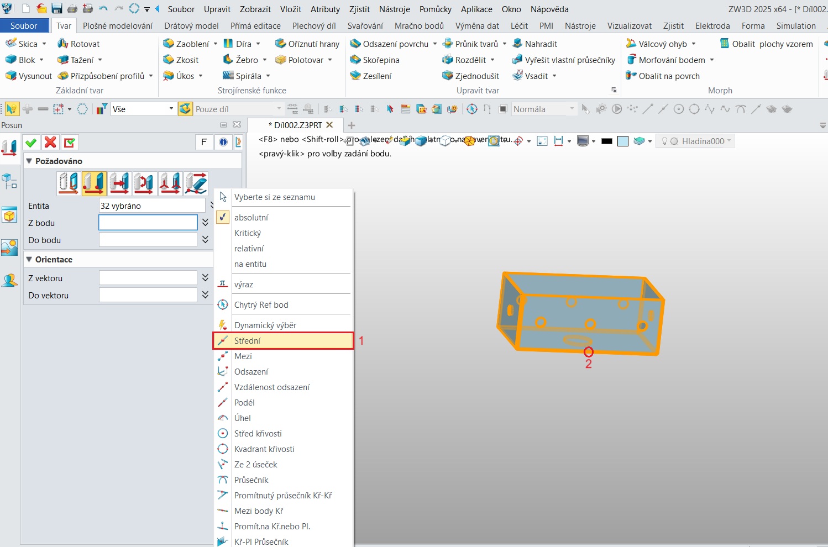Click the Save disk icon in title bar
The image size is (828, 547).
click(57, 8)
